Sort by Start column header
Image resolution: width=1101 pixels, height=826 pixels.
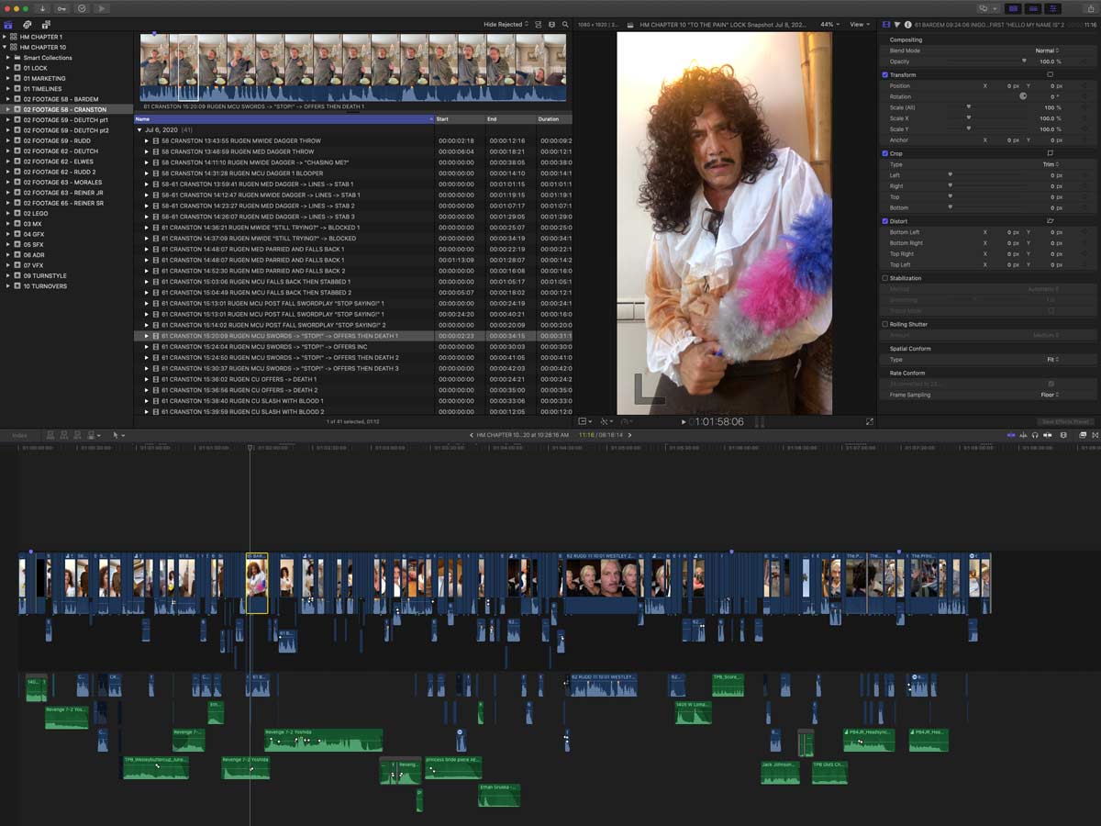point(460,119)
